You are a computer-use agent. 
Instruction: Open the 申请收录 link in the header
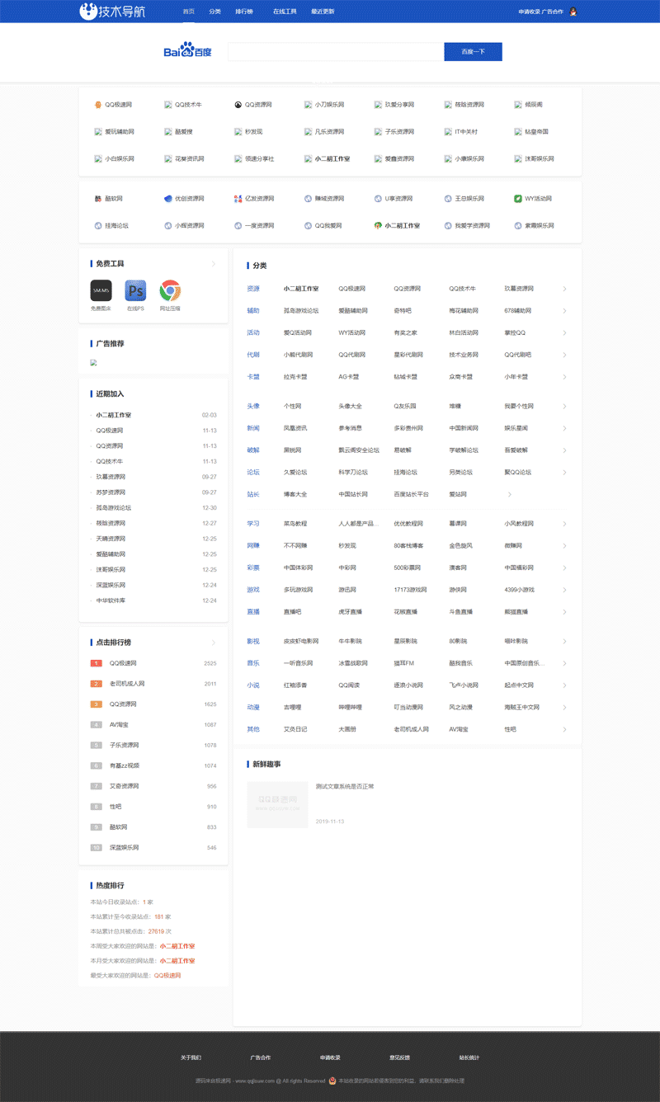coord(529,12)
